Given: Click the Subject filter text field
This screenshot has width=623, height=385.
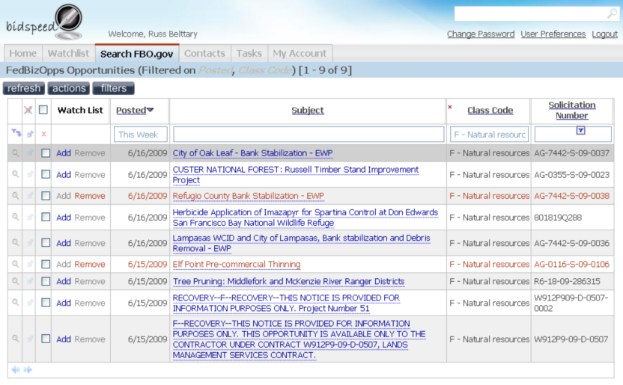Looking at the screenshot, I should point(309,135).
